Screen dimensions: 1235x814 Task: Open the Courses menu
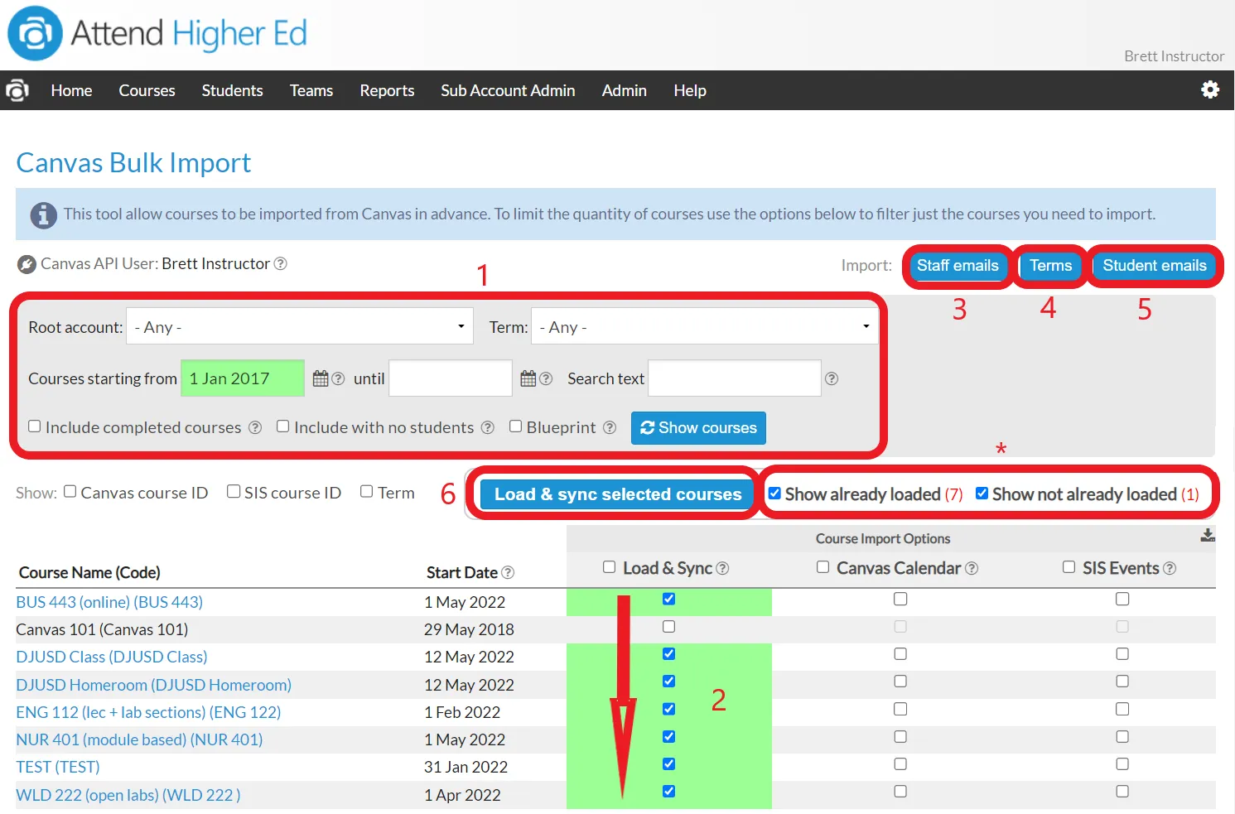(x=147, y=90)
